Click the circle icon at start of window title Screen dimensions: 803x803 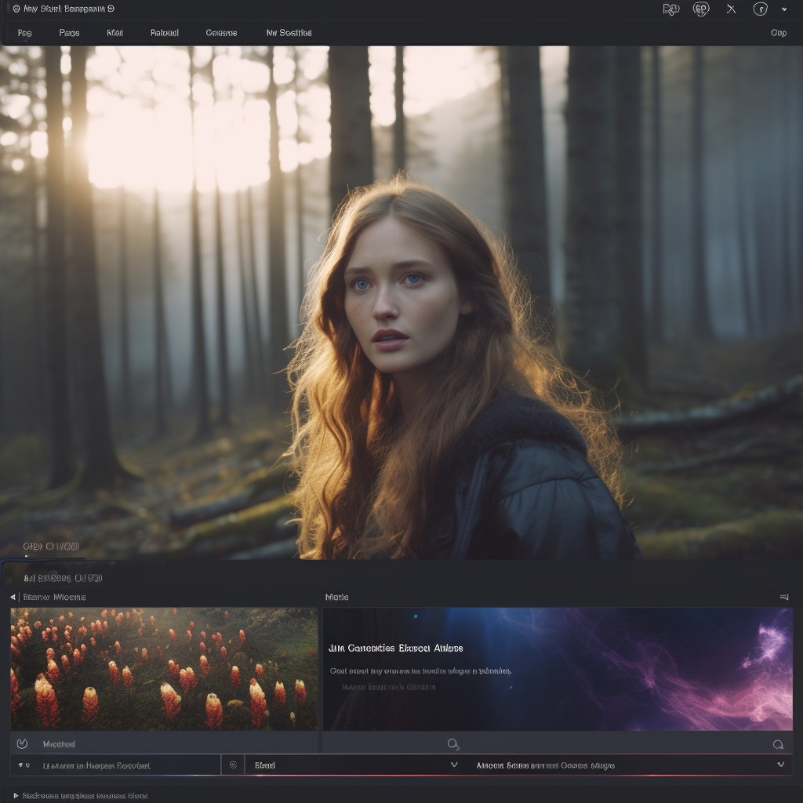tap(16, 9)
